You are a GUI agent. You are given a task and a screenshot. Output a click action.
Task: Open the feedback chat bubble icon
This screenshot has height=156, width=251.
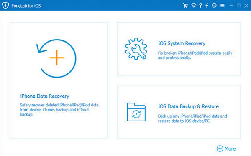coord(214,5)
